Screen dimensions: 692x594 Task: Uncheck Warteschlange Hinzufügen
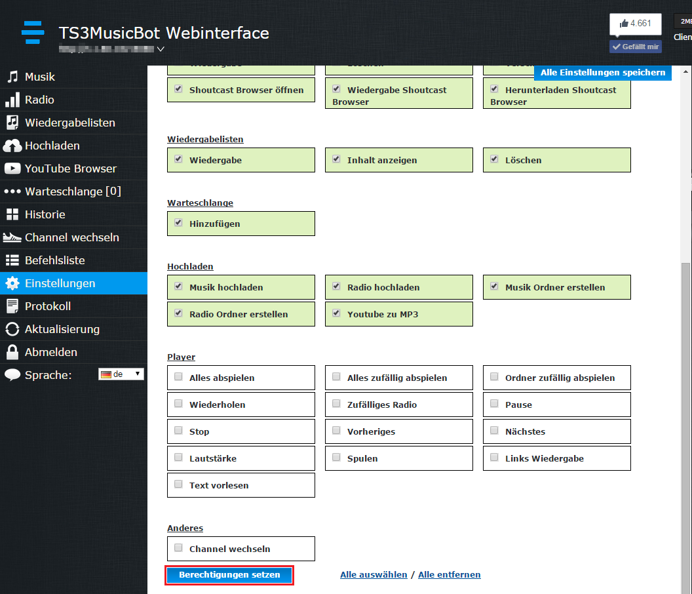click(178, 222)
